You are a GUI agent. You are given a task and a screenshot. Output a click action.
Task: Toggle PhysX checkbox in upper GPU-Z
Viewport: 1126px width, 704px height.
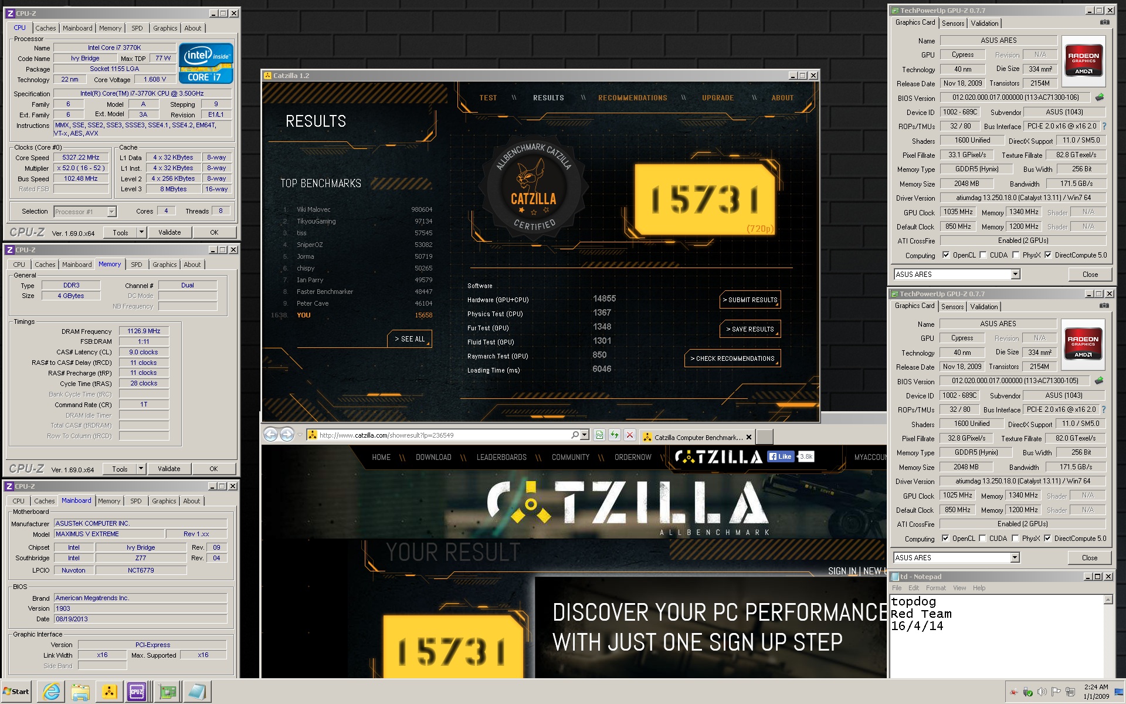coord(1016,255)
